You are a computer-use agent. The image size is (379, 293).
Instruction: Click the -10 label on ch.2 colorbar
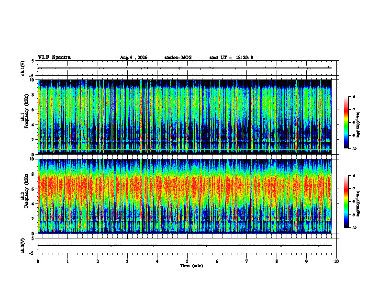click(x=353, y=228)
